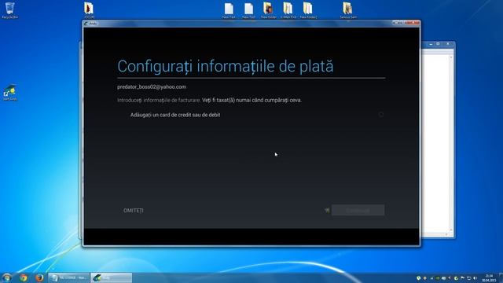Open the volume icon in system tray
The image size is (503, 283).
coord(475,277)
